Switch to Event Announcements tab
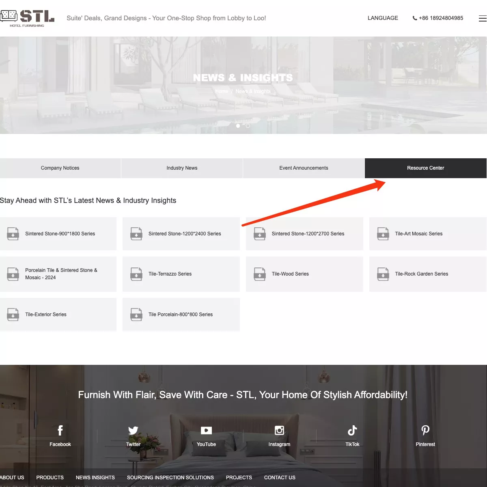 click(x=304, y=168)
